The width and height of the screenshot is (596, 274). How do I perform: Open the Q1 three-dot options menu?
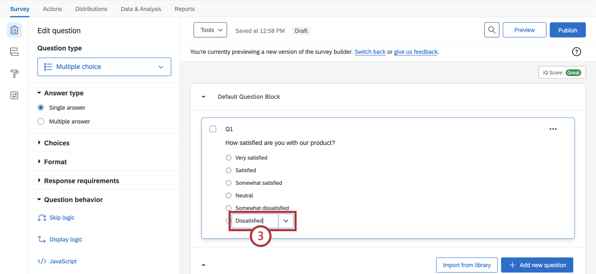(553, 129)
